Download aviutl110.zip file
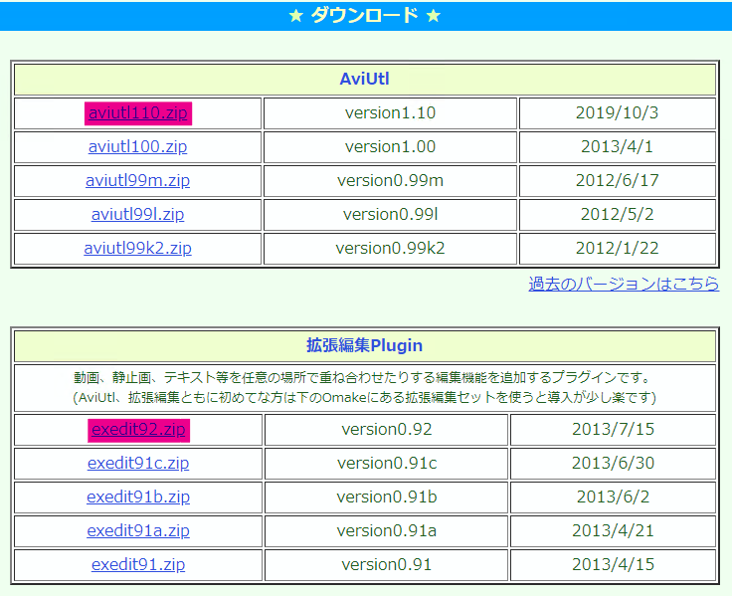Image resolution: width=732 pixels, height=596 pixels. click(137, 113)
